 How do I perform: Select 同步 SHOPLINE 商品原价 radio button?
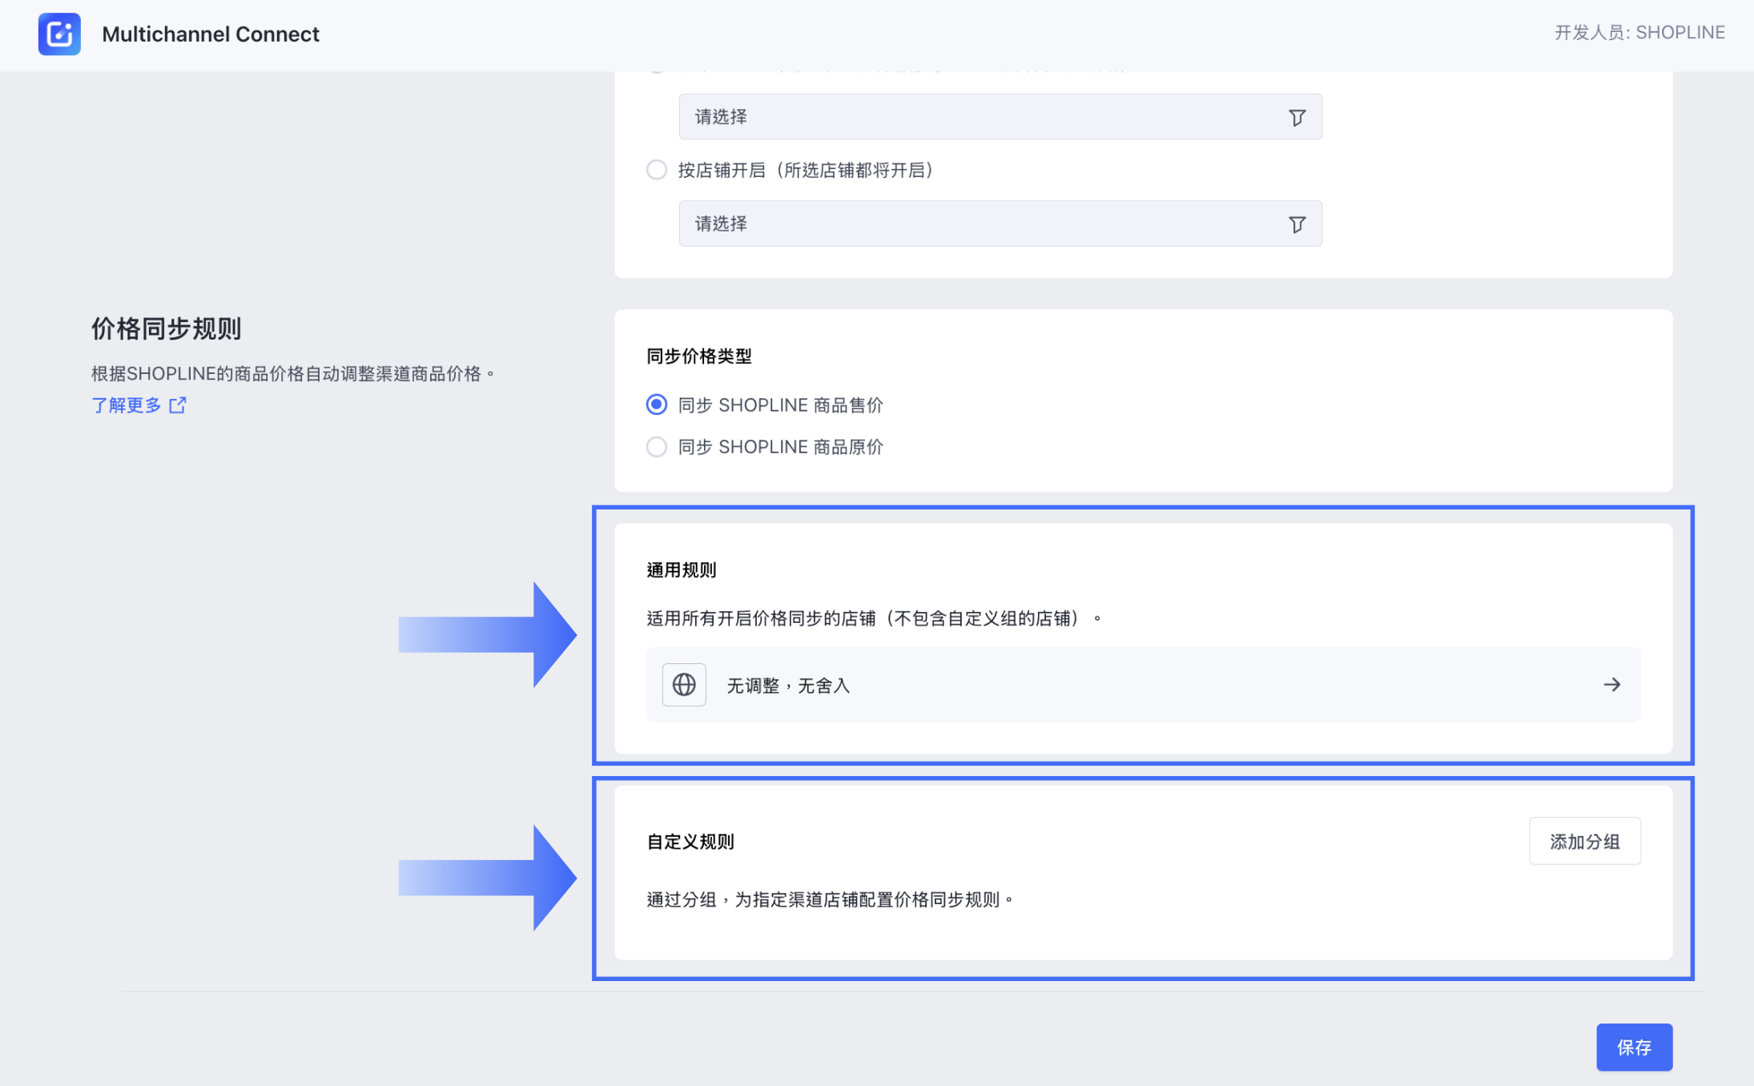click(657, 447)
